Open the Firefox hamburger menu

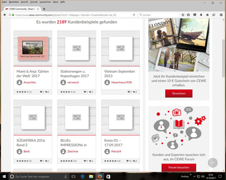(221, 15)
